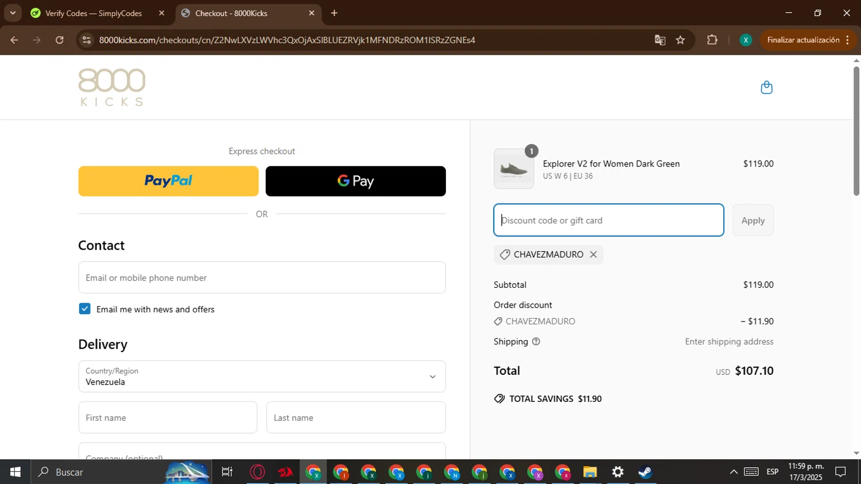Image resolution: width=861 pixels, height=484 pixels.
Task: Go forward in browser history
Action: pos(37,40)
